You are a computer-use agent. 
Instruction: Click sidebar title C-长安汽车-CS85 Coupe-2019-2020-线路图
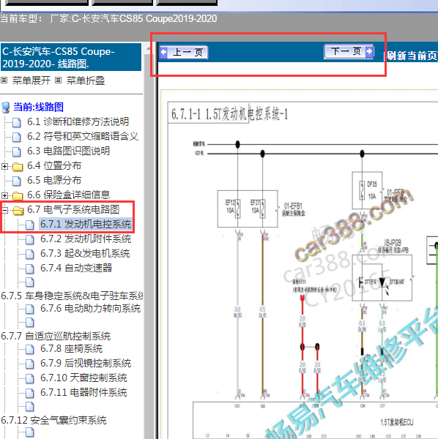[70, 57]
